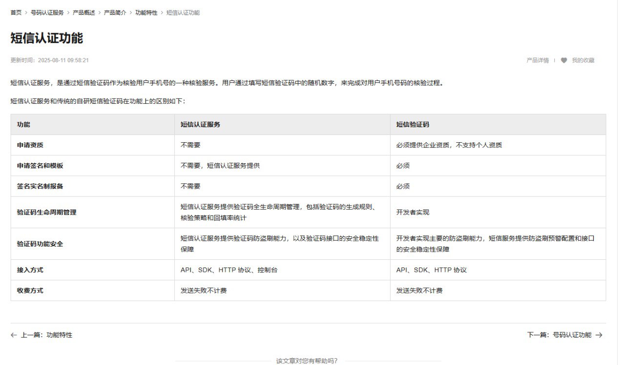Click the right arrow icon after 号码认证功能
Image resolution: width=625 pixels, height=365 pixels.
[599, 335]
